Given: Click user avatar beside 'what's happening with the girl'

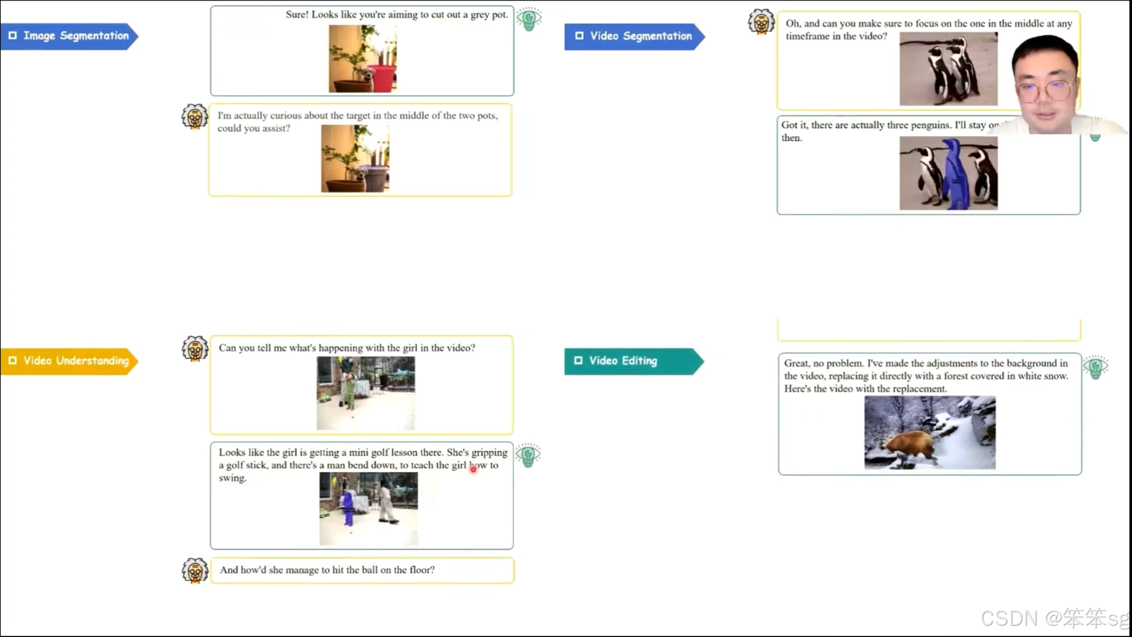Looking at the screenshot, I should point(195,349).
